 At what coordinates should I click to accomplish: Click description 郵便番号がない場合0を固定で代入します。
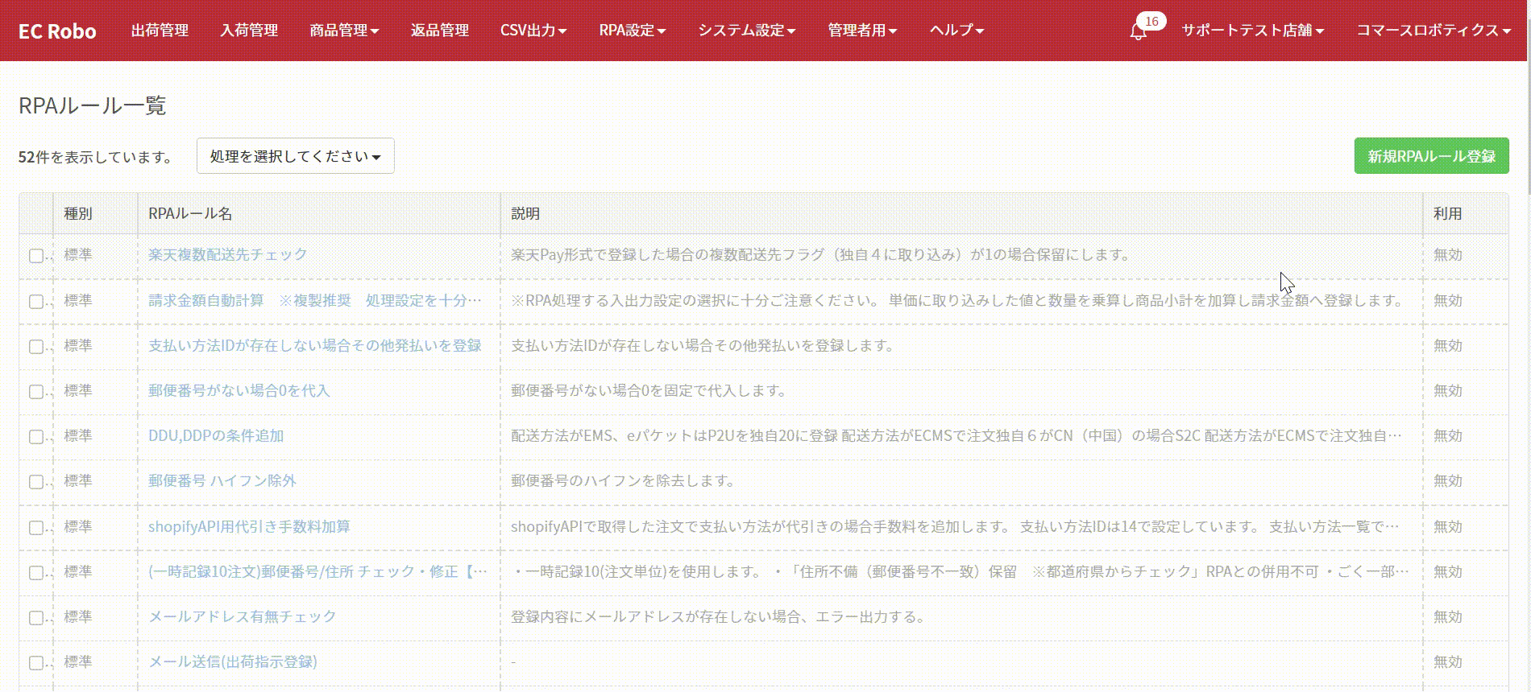649,390
